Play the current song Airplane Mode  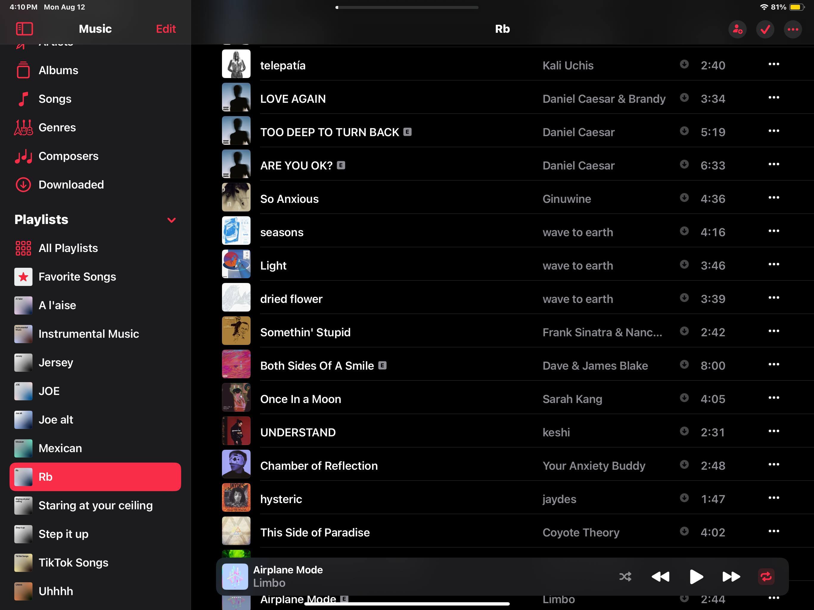click(695, 576)
